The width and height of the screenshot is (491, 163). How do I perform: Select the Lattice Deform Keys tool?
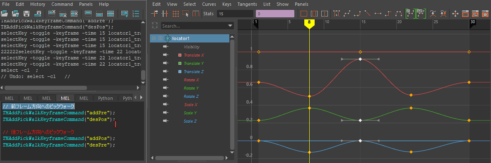pyautogui.click(x=176, y=14)
